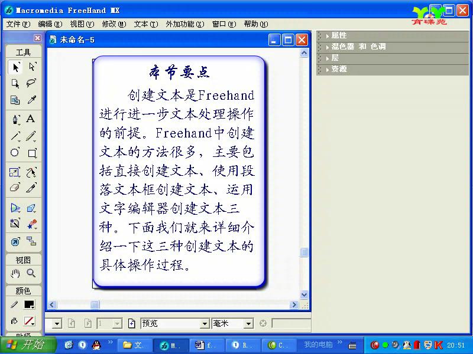Choose the Line tool
The image size is (473, 354).
(x=15, y=136)
